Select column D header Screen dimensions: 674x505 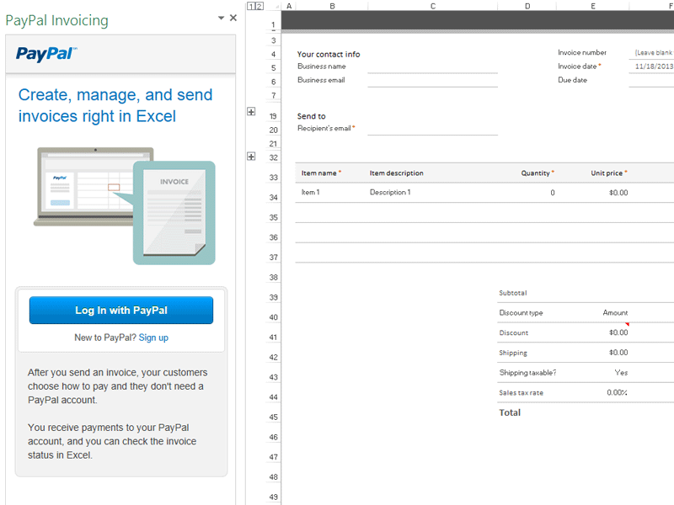(x=527, y=6)
